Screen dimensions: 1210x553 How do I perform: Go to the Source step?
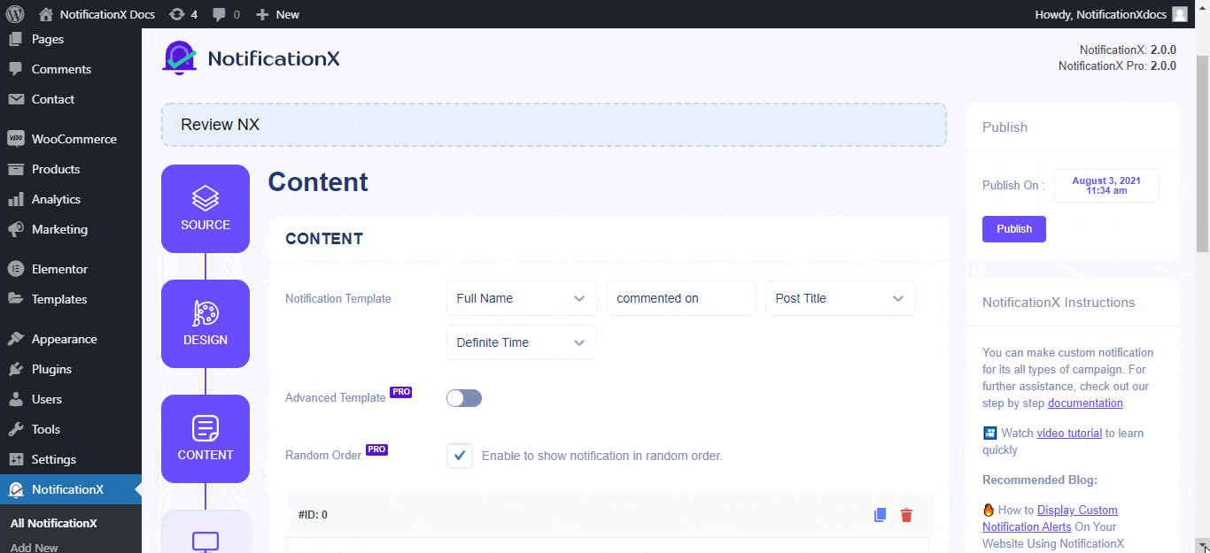click(x=206, y=209)
